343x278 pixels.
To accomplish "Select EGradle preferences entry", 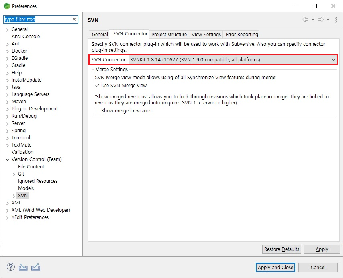I will coord(20,58).
